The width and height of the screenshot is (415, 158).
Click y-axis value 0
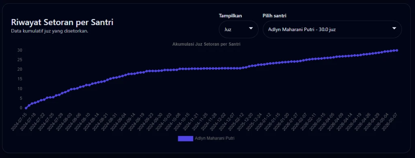[21, 108]
